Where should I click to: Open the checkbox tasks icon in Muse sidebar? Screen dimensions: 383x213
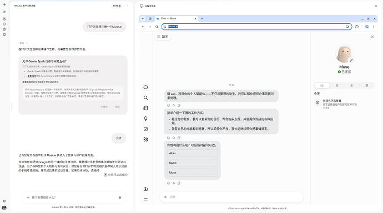tap(145, 129)
